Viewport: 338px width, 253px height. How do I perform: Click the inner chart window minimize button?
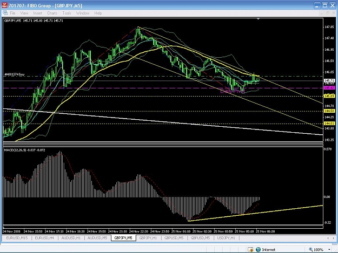pyautogui.click(x=322, y=13)
